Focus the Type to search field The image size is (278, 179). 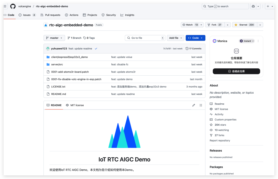(x=225, y=6)
